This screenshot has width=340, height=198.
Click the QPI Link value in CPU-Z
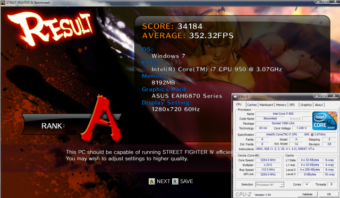(268, 175)
